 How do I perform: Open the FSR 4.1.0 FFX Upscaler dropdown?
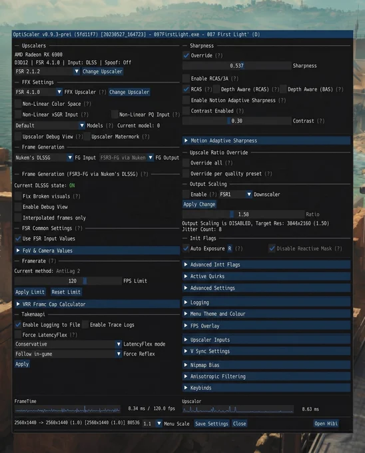39,92
